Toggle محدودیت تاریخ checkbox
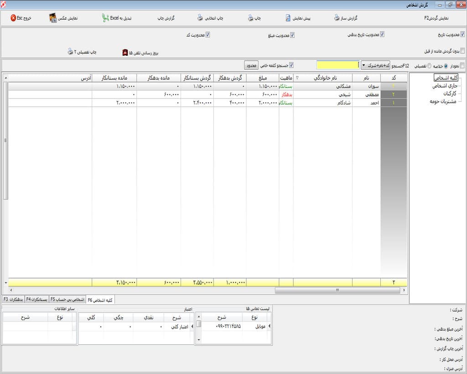 pos(462,35)
